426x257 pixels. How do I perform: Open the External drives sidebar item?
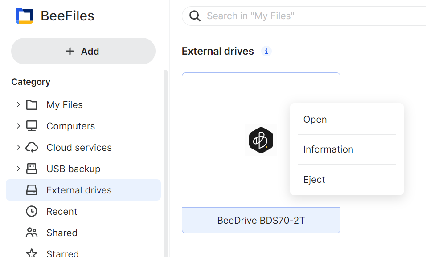point(79,190)
